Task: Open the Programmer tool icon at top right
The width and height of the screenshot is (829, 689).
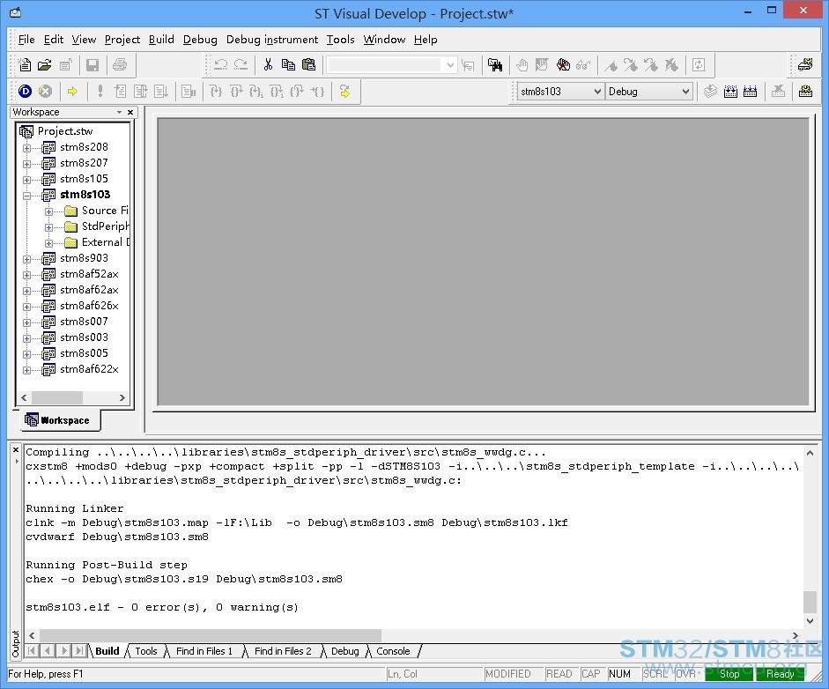Action: [805, 65]
